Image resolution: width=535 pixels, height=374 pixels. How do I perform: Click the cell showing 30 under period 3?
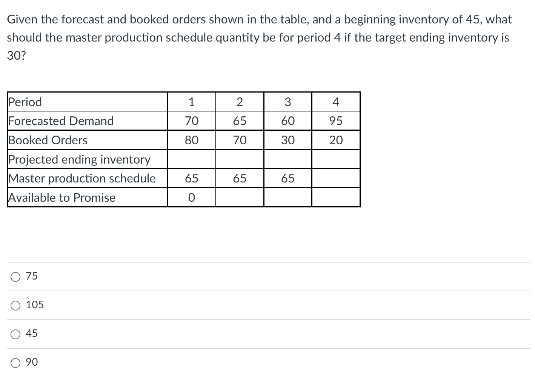coord(288,140)
